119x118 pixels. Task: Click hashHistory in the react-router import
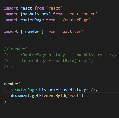pos(36,14)
